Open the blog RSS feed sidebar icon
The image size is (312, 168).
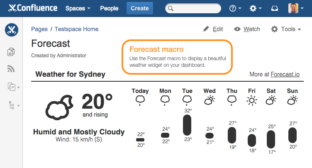[11, 69]
